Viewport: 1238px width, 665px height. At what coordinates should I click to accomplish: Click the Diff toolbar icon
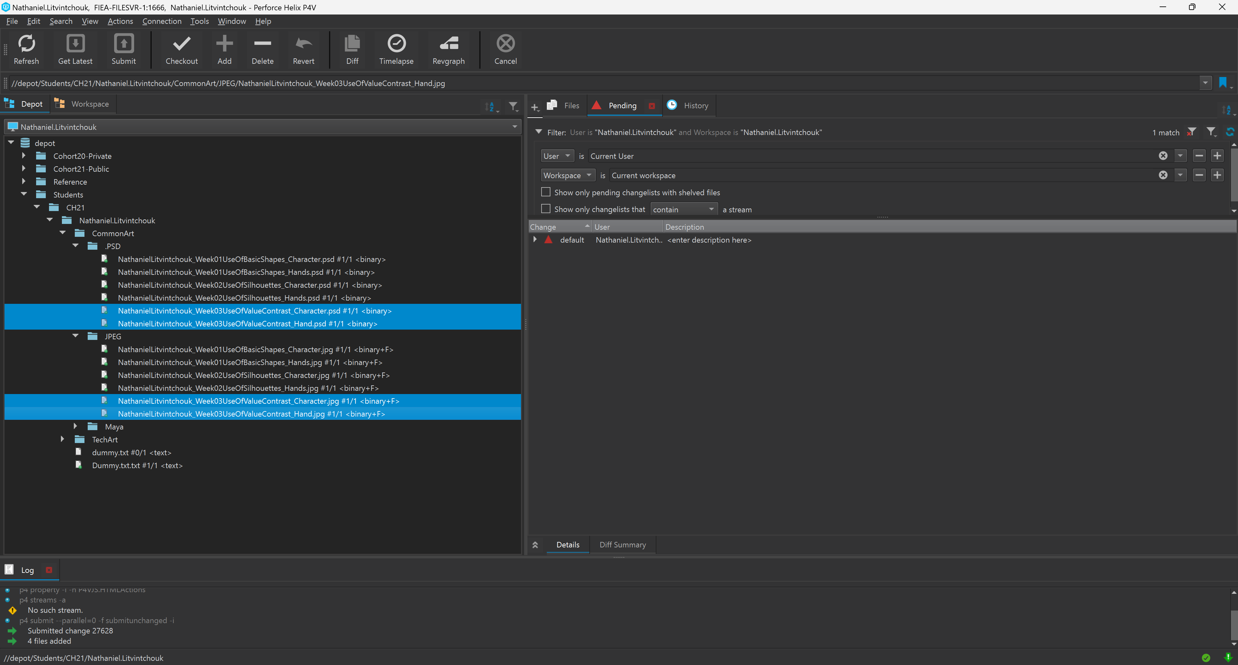point(352,44)
